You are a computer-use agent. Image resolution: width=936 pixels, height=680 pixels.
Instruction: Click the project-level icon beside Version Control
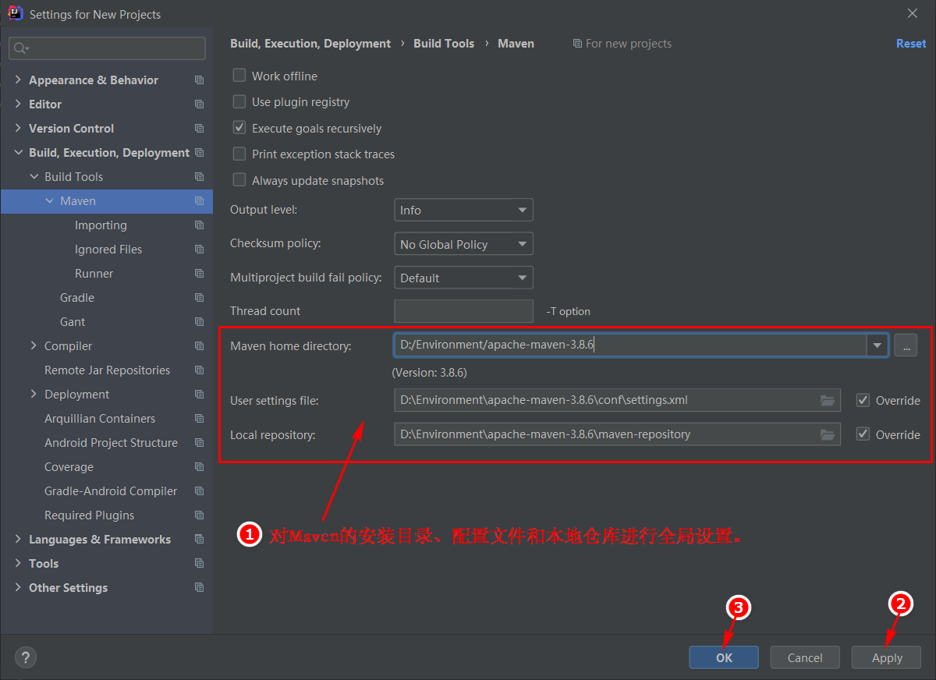click(199, 129)
